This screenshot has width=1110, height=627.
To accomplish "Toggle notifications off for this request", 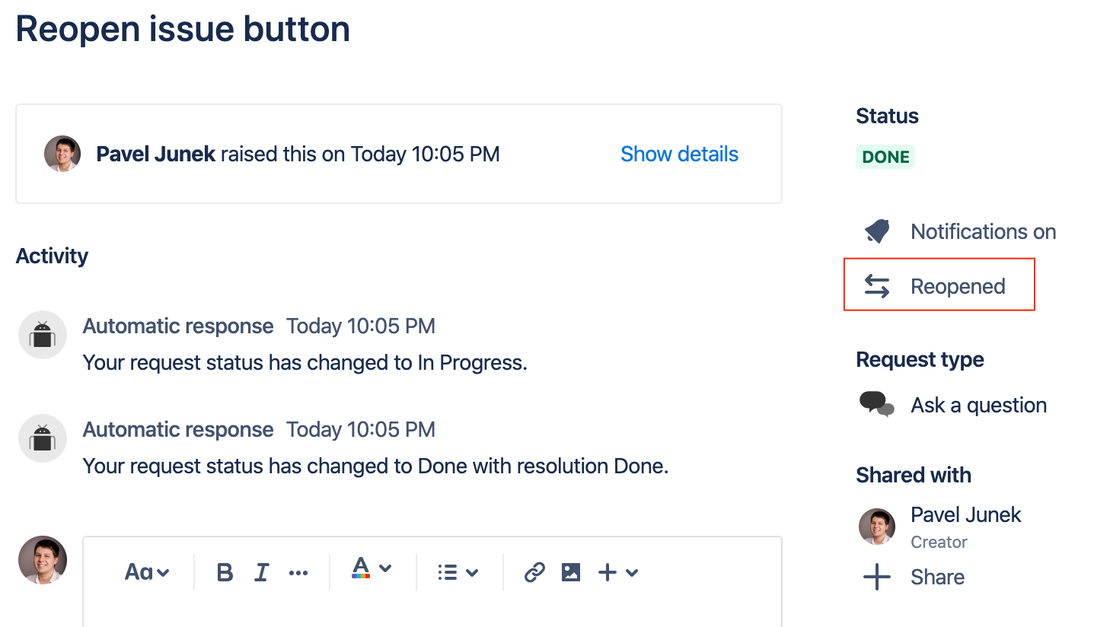I will (x=983, y=231).
